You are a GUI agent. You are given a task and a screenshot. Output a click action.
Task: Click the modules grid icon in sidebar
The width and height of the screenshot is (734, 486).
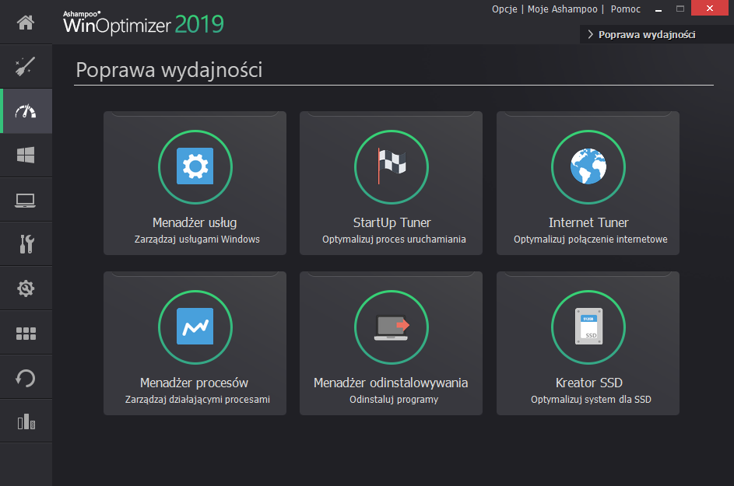tap(26, 332)
